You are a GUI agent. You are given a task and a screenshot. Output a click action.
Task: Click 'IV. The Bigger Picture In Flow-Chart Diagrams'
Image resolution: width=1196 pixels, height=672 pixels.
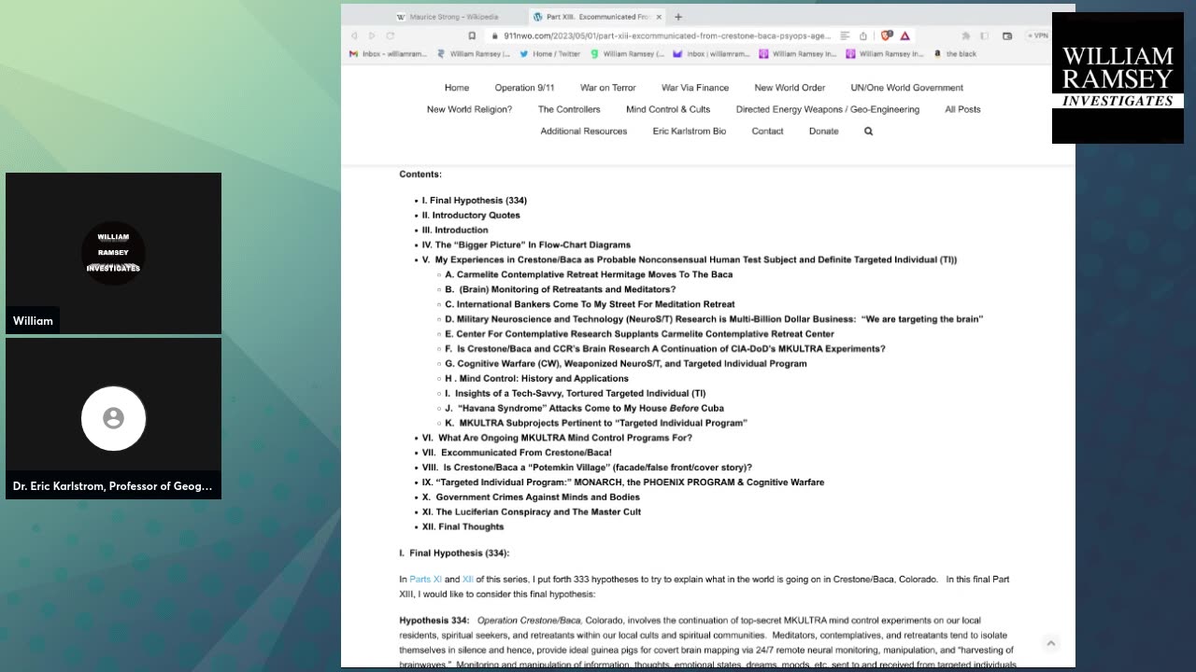[526, 245]
